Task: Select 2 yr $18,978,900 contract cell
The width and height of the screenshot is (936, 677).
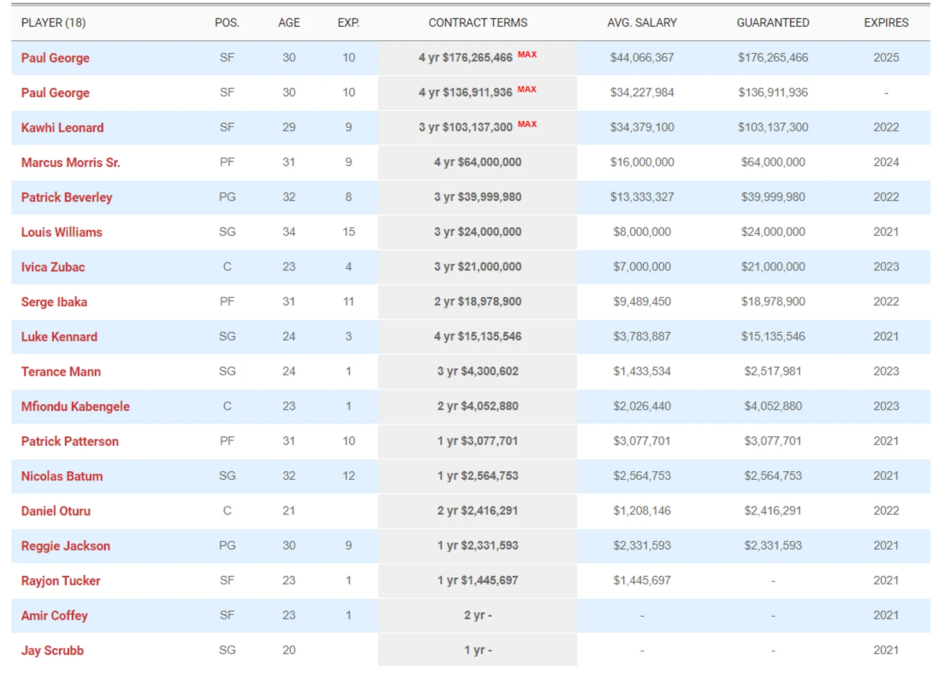Action: (x=478, y=302)
